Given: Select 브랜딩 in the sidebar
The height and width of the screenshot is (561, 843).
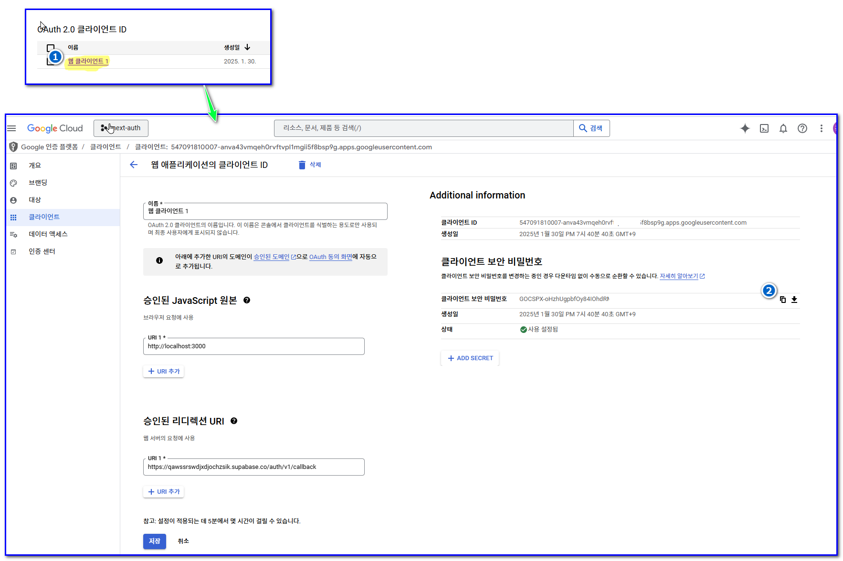Looking at the screenshot, I should tap(38, 183).
